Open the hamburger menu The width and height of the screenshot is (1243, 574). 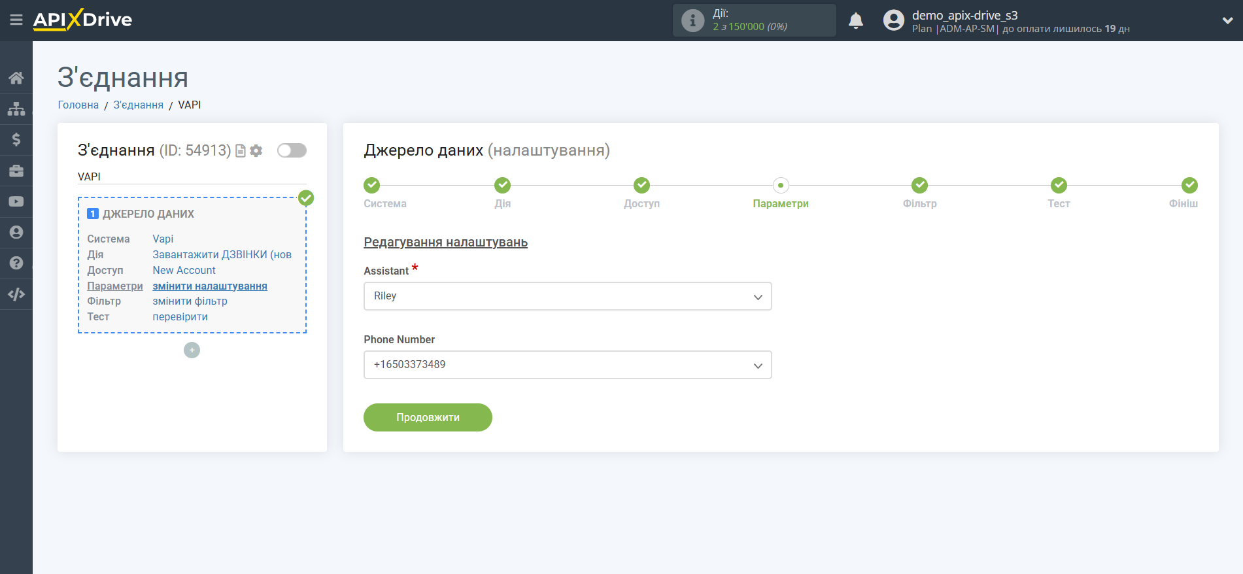click(16, 20)
